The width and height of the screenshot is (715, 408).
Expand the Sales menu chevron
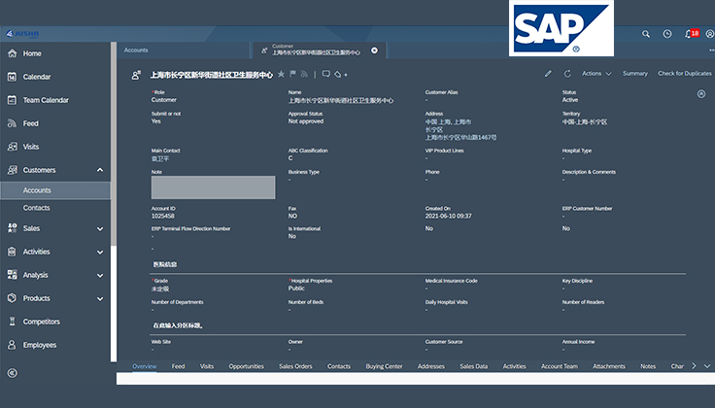pos(100,228)
